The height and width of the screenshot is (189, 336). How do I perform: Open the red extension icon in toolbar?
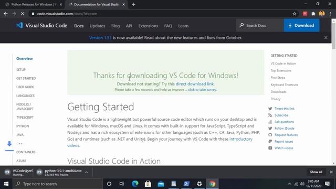pyautogui.click(x=304, y=14)
